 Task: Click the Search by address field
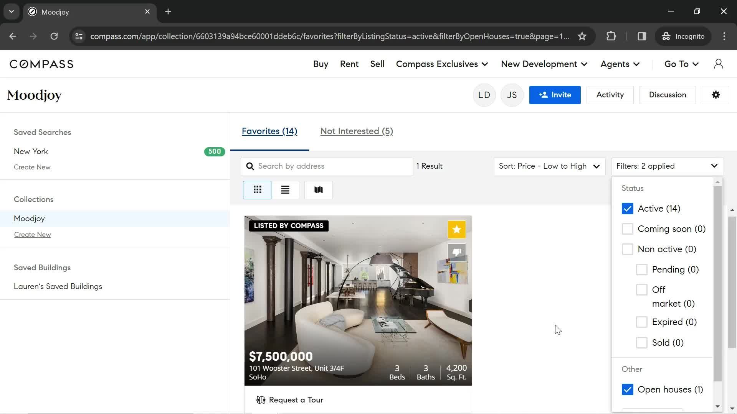coord(327,166)
